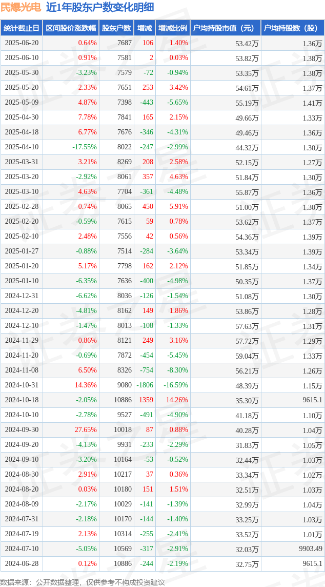Screen dimensions: 325x587
Task: Select the 2025-06-20 date cell
Action: coord(22,43)
